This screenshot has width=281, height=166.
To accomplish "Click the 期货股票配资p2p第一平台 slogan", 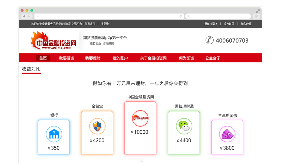I will pos(105,38).
